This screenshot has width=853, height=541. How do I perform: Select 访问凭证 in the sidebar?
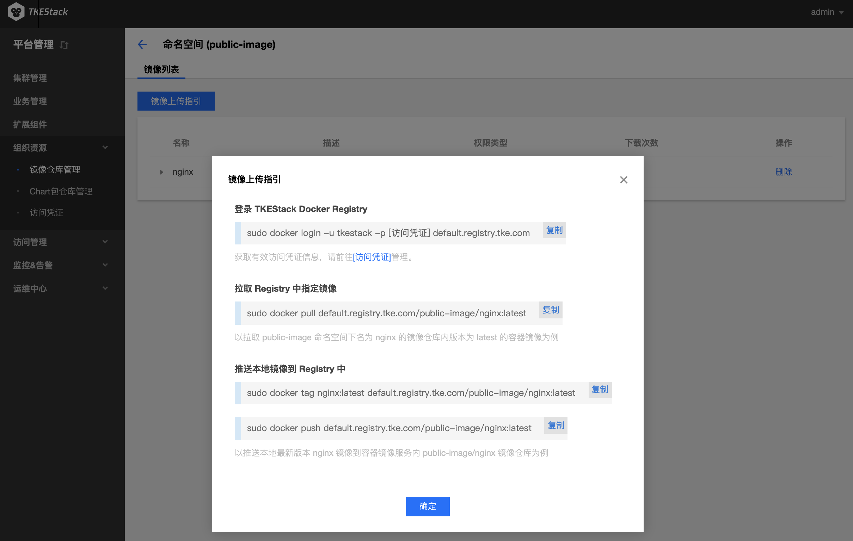point(47,212)
